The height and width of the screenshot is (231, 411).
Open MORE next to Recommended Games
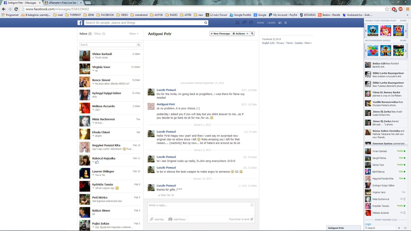403,41
